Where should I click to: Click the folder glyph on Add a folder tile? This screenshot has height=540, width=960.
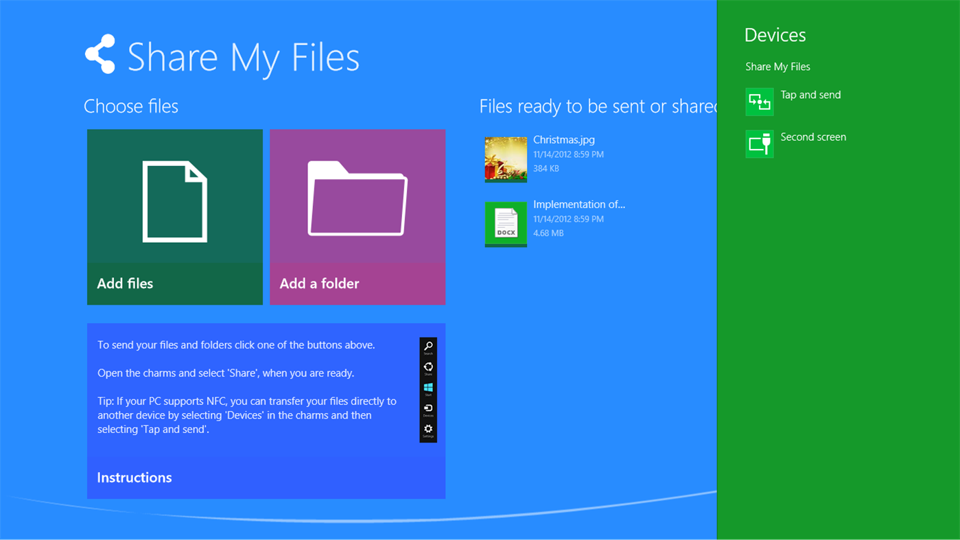(358, 199)
